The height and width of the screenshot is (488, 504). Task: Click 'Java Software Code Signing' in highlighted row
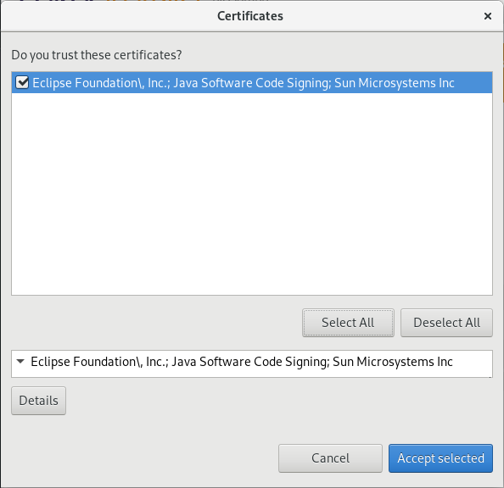[x=252, y=83]
